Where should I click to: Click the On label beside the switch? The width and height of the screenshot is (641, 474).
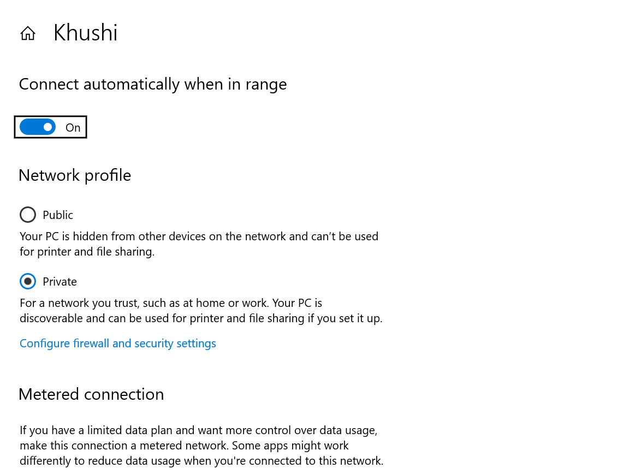tap(73, 127)
